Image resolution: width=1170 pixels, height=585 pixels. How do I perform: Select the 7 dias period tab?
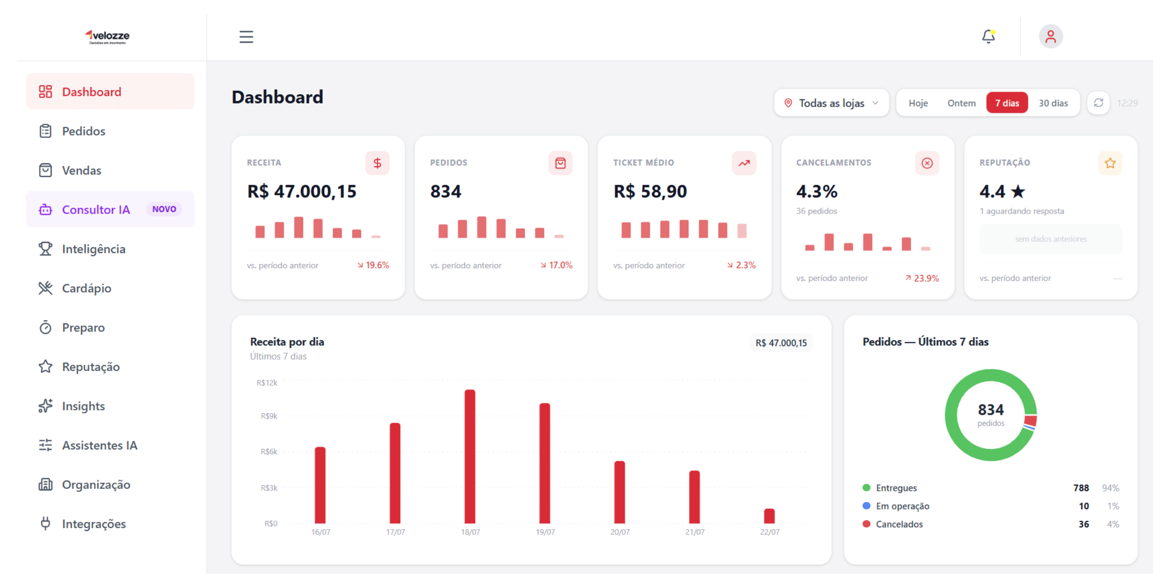(1007, 103)
